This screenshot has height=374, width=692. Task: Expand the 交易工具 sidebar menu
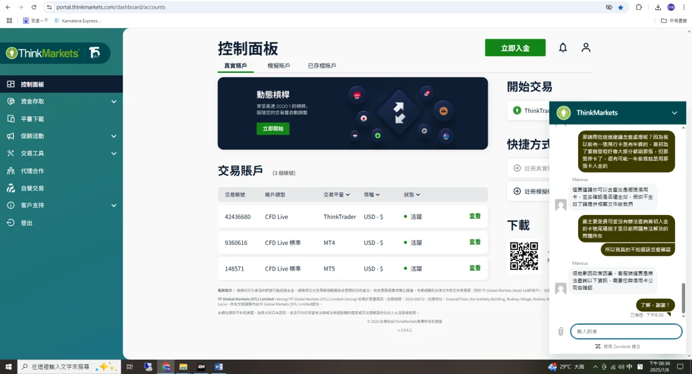click(113, 154)
